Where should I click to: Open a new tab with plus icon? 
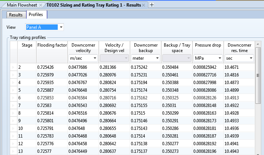coord(152,5)
